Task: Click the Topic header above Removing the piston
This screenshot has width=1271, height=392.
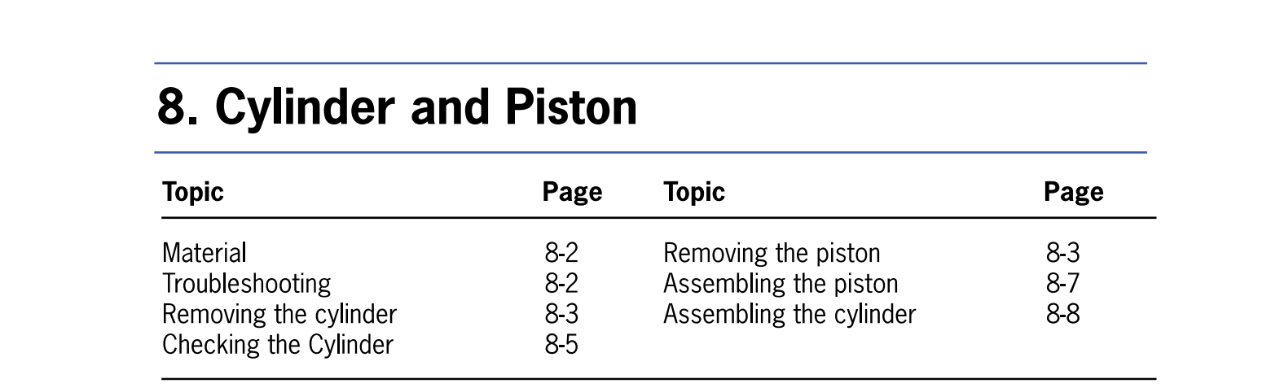Action: point(693,192)
